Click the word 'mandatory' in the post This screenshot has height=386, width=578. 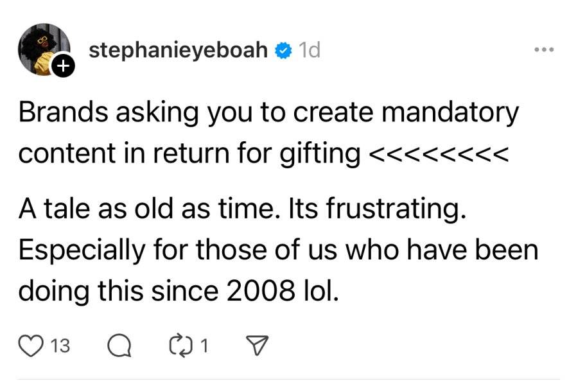(x=450, y=113)
